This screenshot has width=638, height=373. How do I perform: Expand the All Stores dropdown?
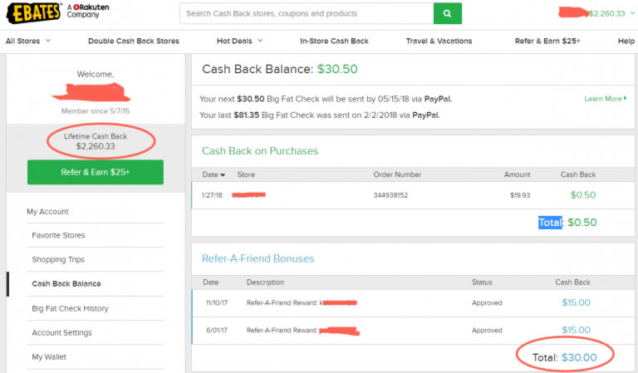tap(27, 41)
